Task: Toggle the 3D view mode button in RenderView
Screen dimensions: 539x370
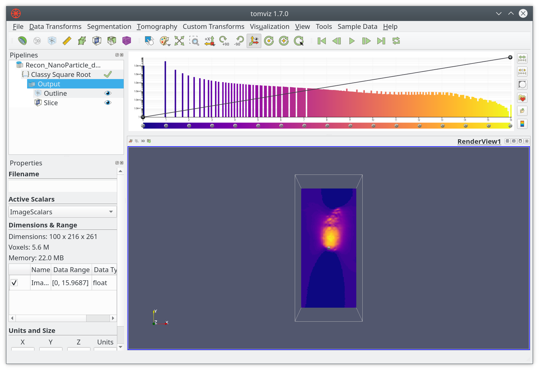Action: pos(143,141)
